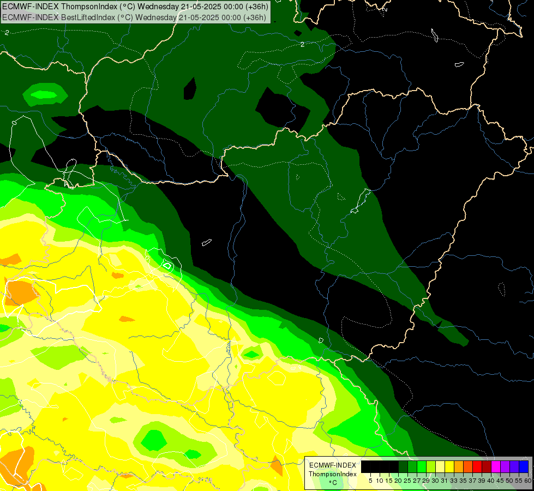Click legend scale value 15

[389, 481]
